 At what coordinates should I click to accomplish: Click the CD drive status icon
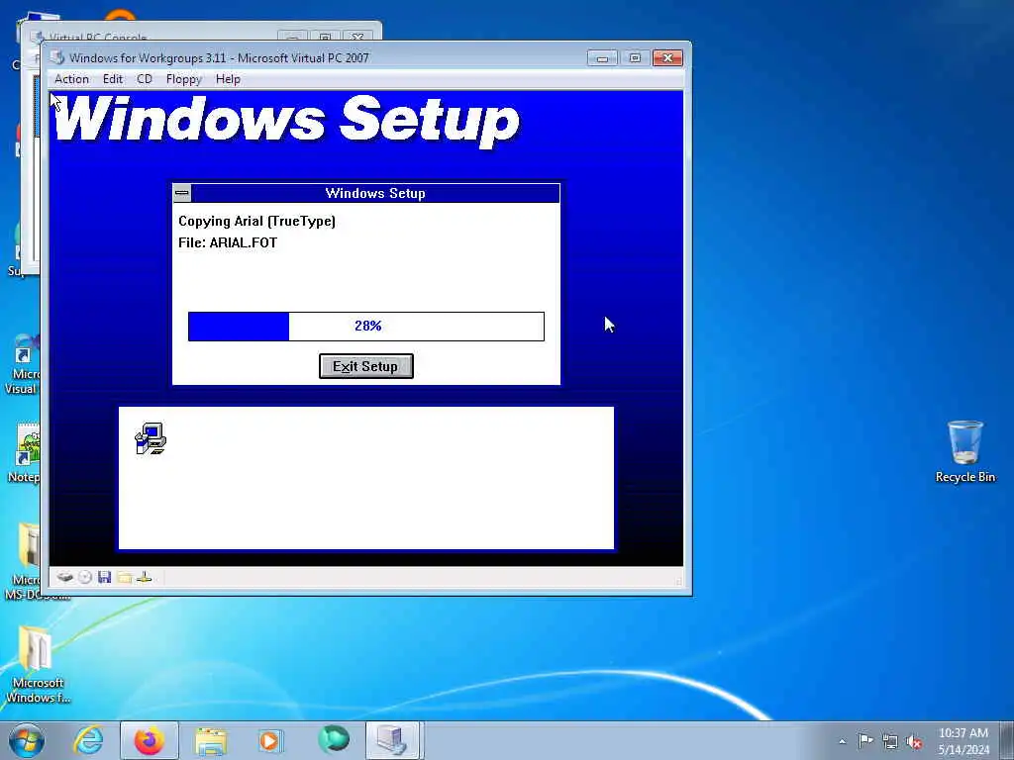coord(85,577)
